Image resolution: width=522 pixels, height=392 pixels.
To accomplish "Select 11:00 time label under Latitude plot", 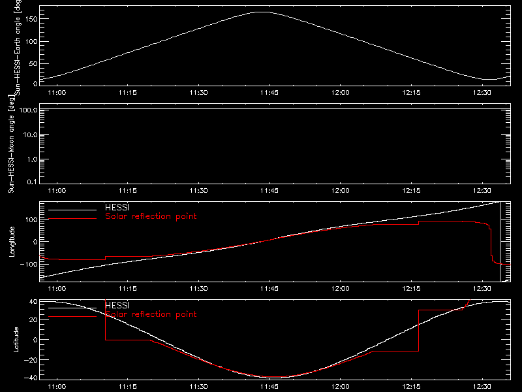I will coord(57,387).
